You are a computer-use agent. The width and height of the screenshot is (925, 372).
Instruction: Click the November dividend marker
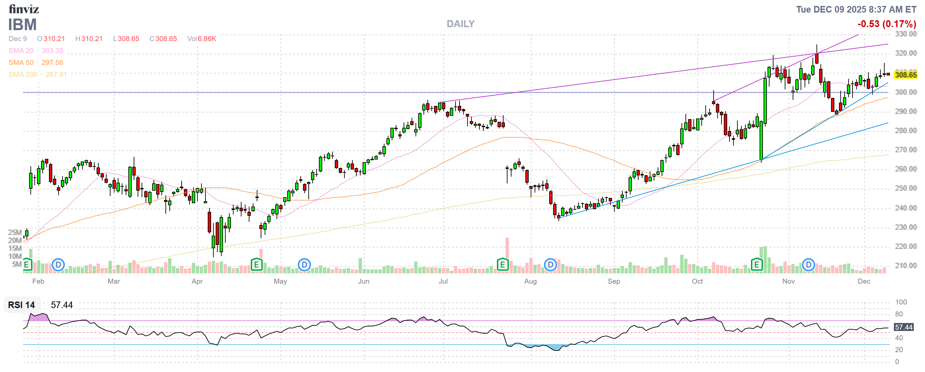click(808, 265)
